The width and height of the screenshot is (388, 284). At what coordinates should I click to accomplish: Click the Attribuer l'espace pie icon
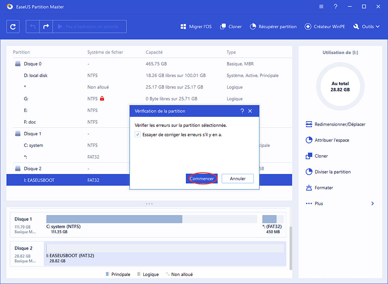tap(309, 140)
